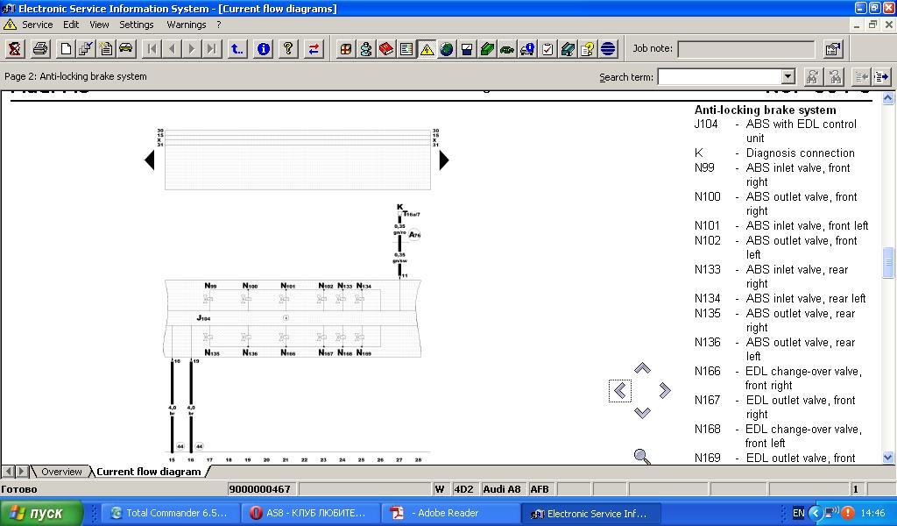Click the clipboard checkmark icon
Screen dimensions: 897x526
pyautogui.click(x=547, y=49)
